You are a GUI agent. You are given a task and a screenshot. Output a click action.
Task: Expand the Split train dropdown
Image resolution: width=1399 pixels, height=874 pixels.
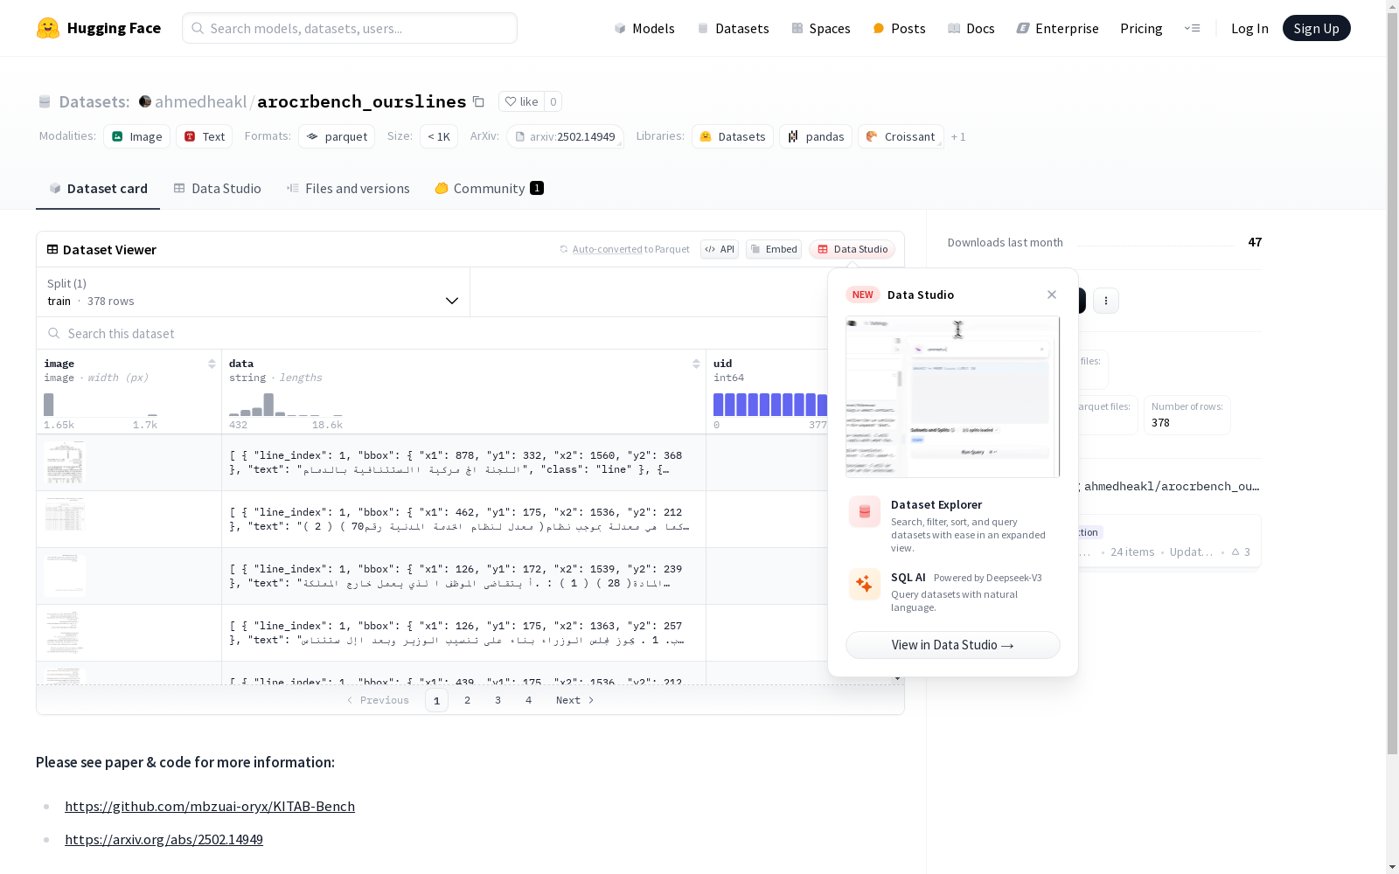tap(253, 292)
